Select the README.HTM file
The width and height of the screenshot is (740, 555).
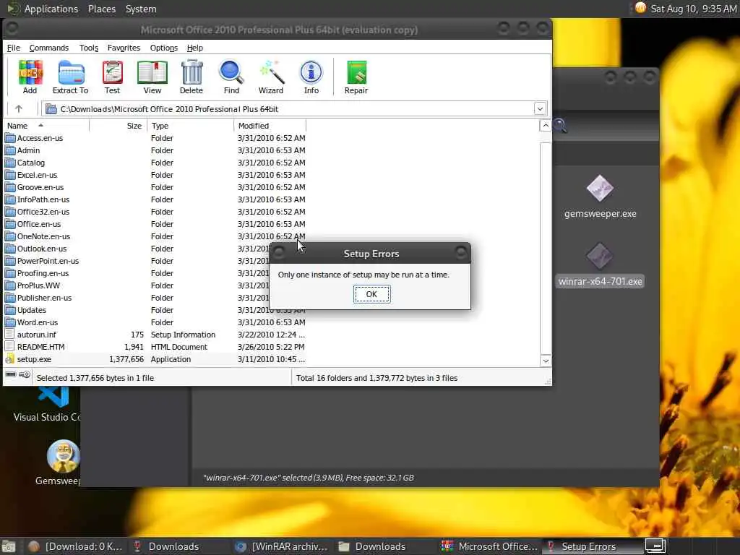[40, 346]
